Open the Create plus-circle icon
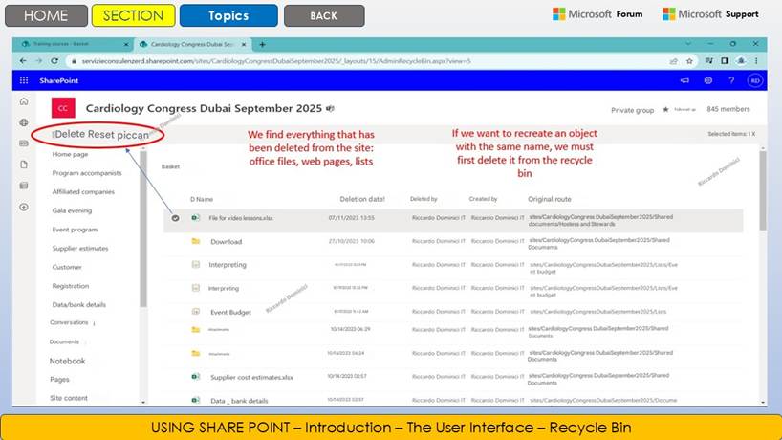This screenshot has height=440, width=782. point(24,207)
